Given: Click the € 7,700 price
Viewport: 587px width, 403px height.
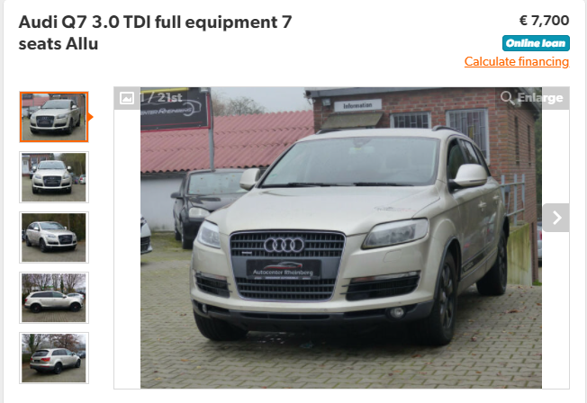Looking at the screenshot, I should 545,20.
